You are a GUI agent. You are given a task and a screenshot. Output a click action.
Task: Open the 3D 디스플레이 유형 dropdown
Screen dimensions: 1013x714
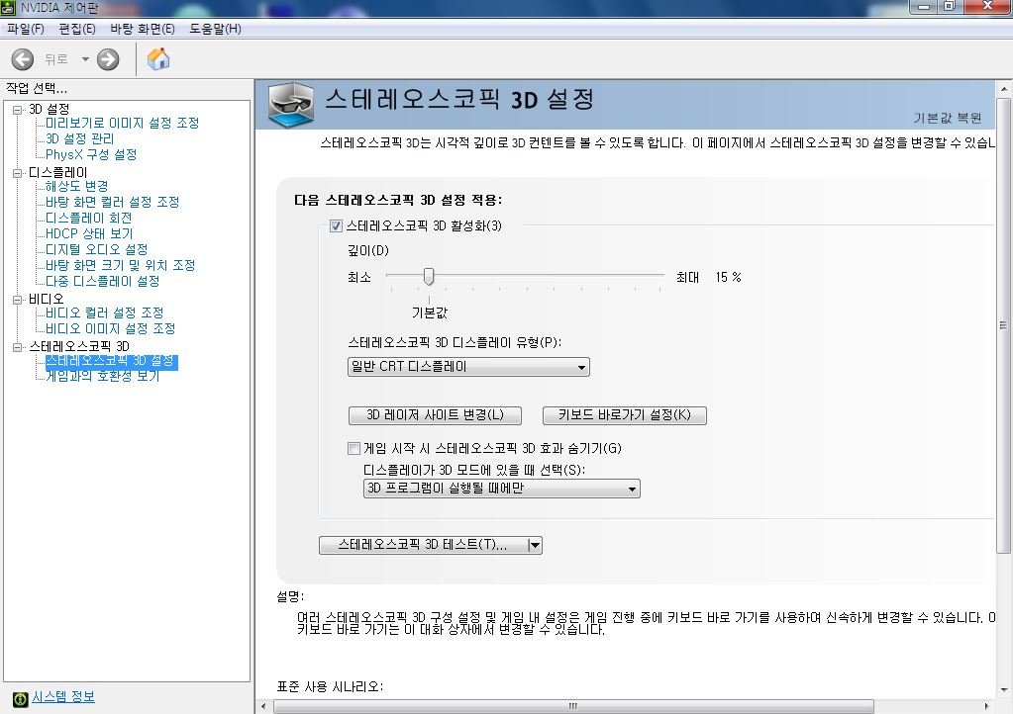click(468, 366)
